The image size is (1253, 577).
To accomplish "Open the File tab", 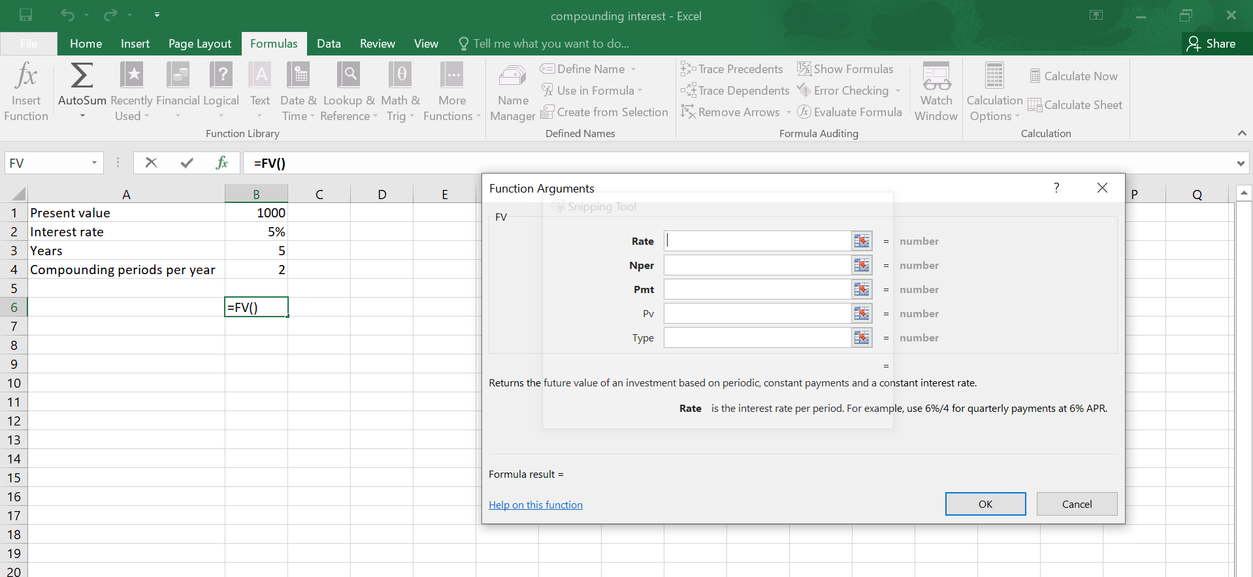I will [x=29, y=44].
